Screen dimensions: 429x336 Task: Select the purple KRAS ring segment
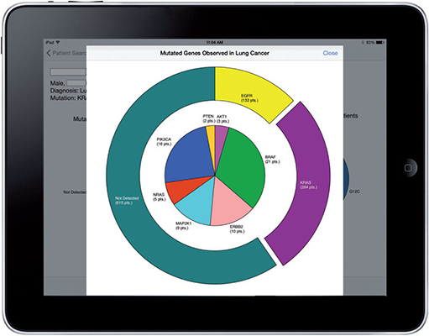(x=304, y=183)
